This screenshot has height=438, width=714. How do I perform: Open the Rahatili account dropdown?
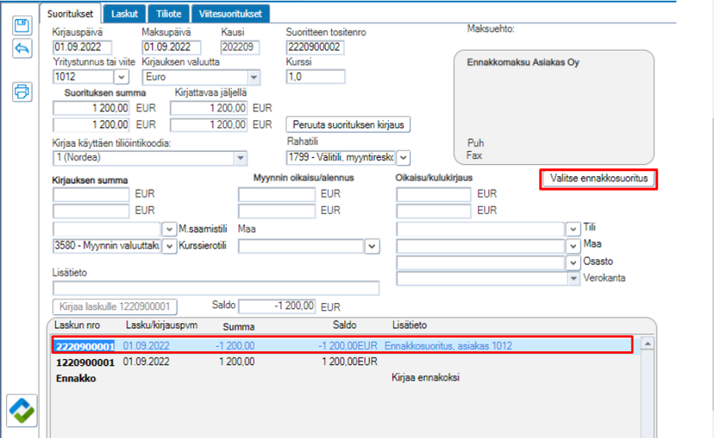(403, 157)
